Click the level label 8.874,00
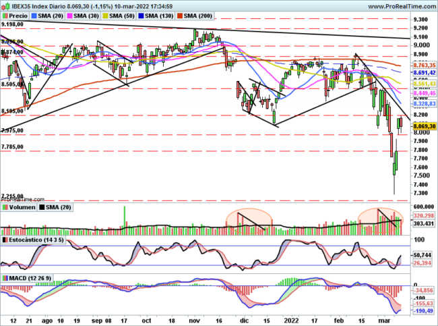 [12, 53]
